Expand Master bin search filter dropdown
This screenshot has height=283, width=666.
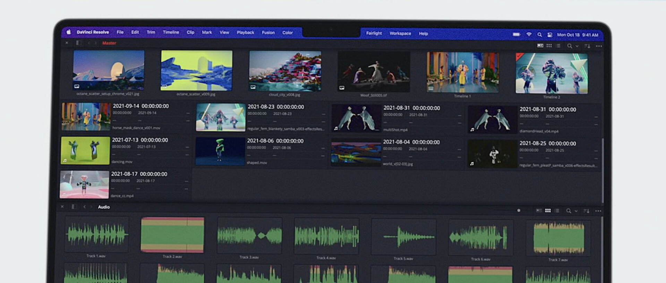[577, 46]
